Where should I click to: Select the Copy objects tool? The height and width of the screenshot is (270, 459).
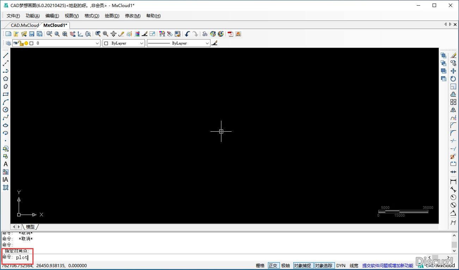[x=453, y=63]
